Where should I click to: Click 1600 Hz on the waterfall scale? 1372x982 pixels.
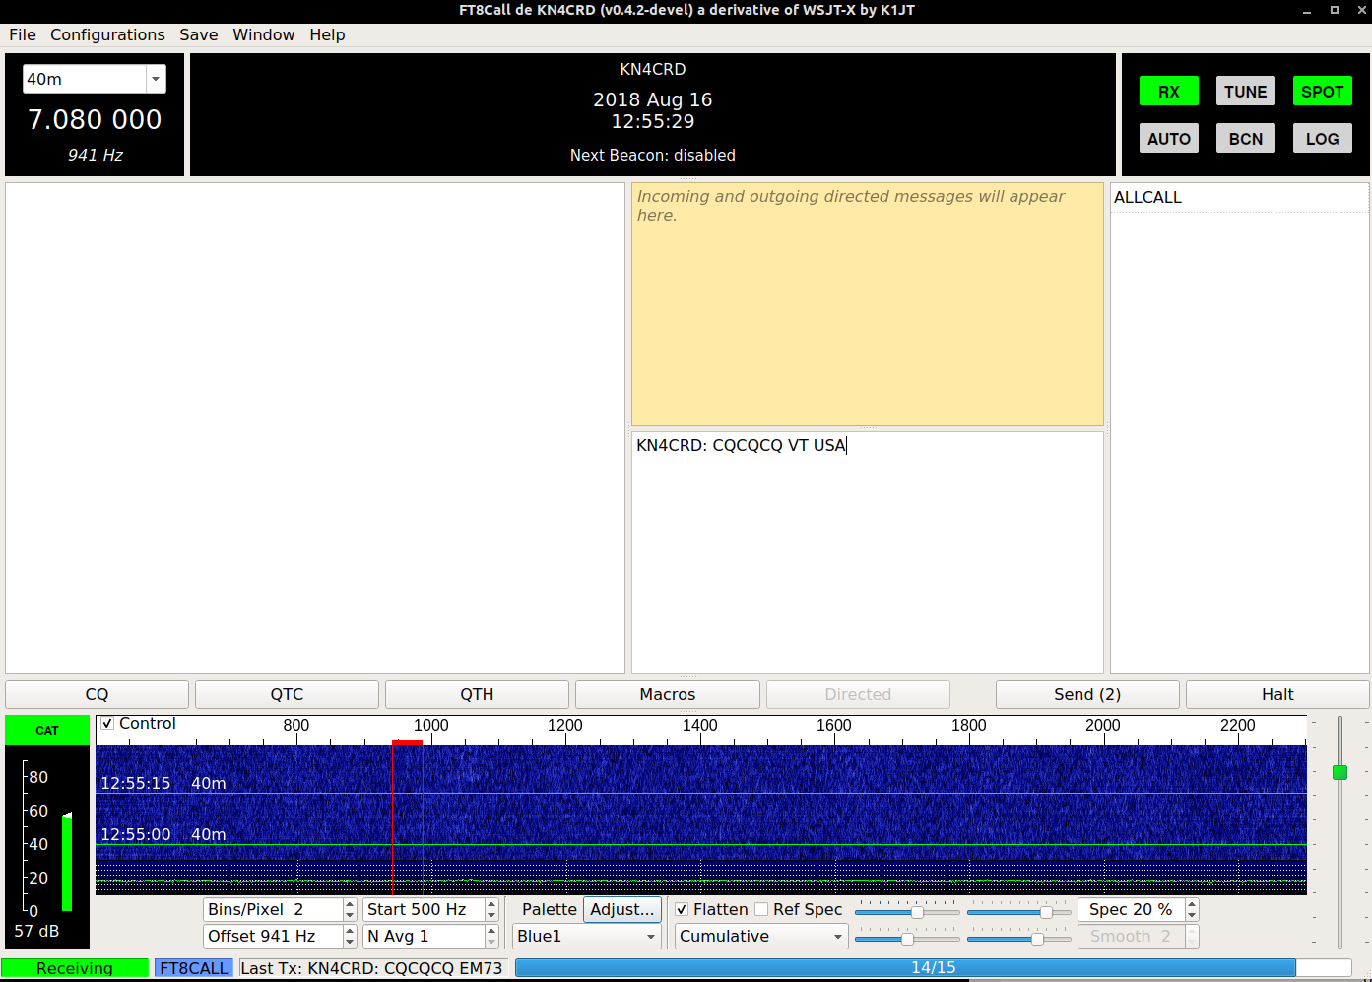[x=833, y=726]
